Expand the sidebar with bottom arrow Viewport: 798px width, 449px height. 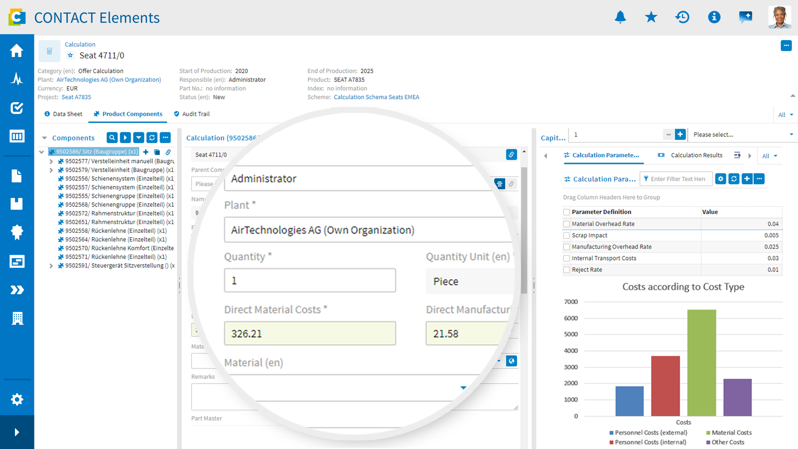pos(17,432)
